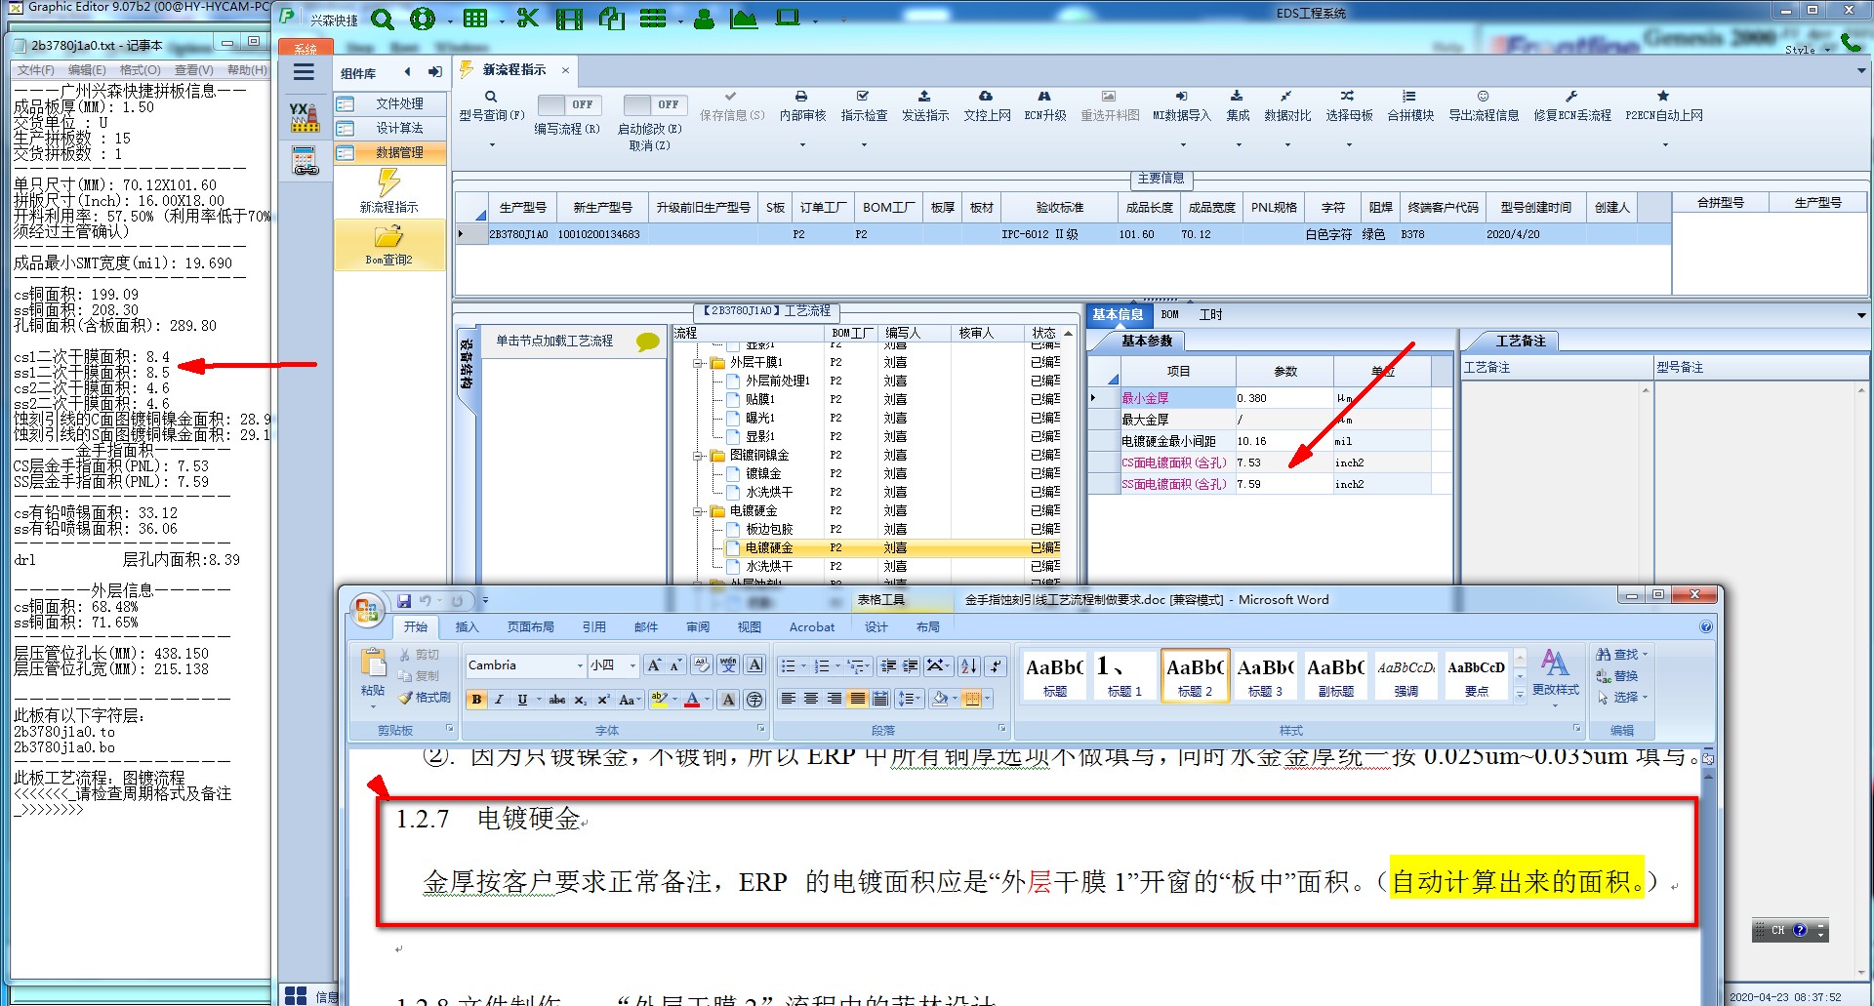This screenshot has width=1874, height=1006.
Task: Open Notepad 格式(O) menu
Action: (140, 70)
